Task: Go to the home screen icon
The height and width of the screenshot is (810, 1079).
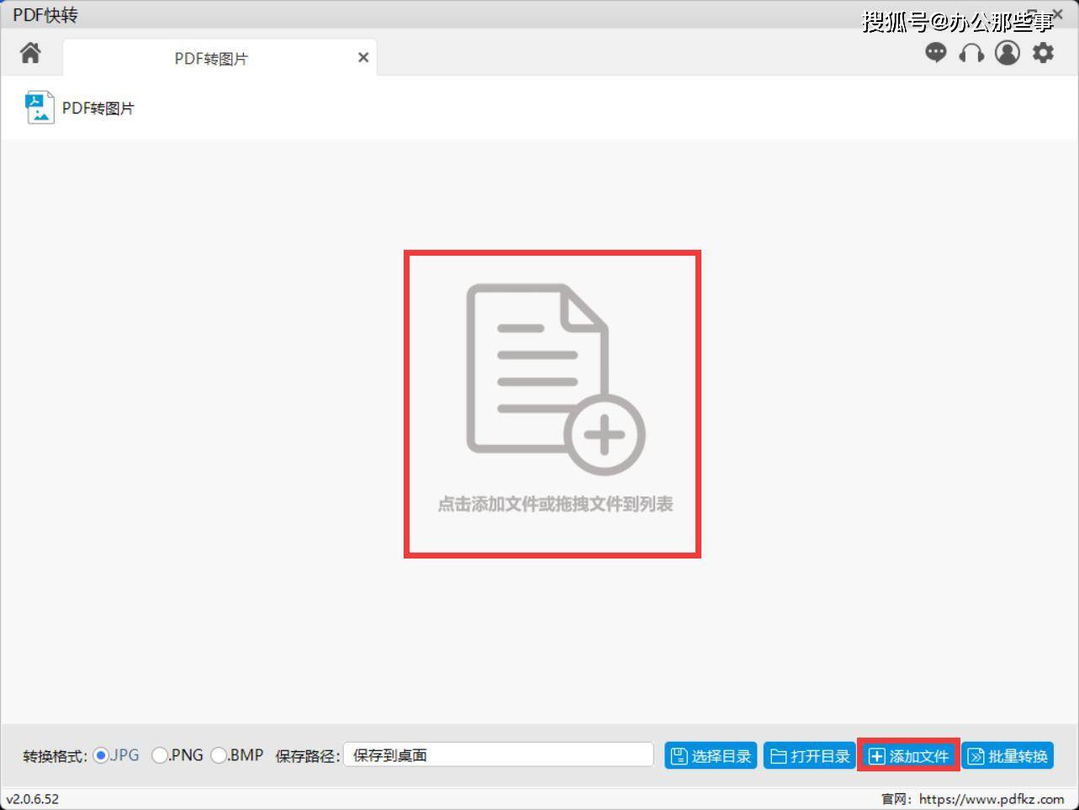Action: tap(30, 53)
